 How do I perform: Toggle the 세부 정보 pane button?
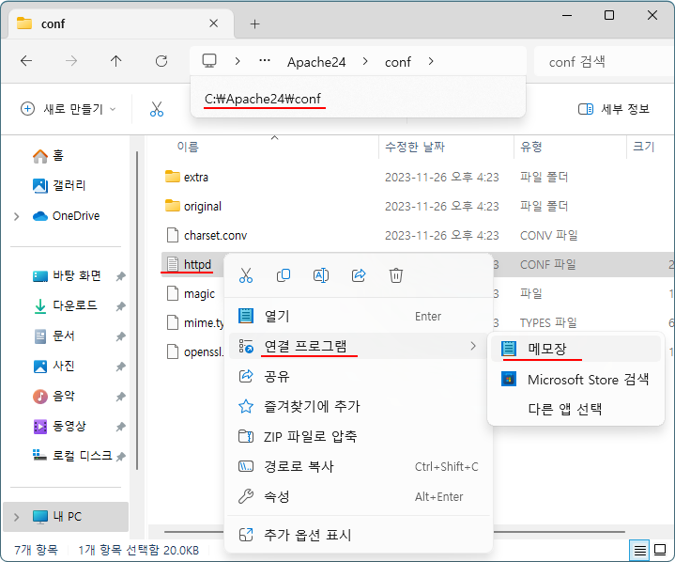point(614,109)
